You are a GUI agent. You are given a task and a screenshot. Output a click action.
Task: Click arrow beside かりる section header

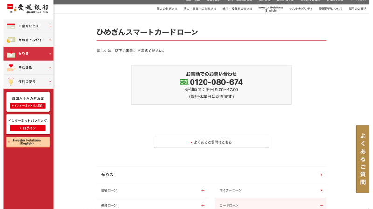coord(321,175)
